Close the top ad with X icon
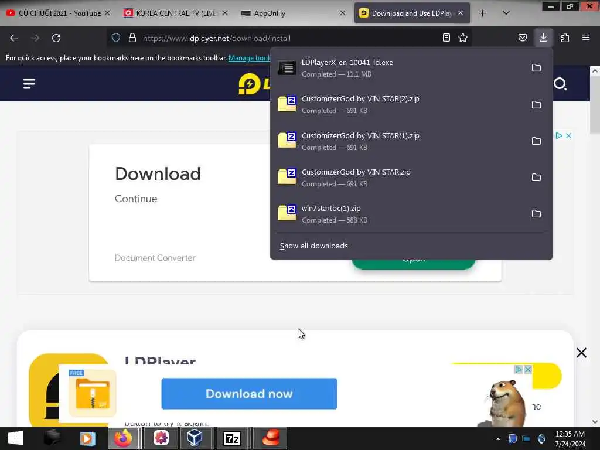Viewport: 600px width, 450px height. (568, 135)
